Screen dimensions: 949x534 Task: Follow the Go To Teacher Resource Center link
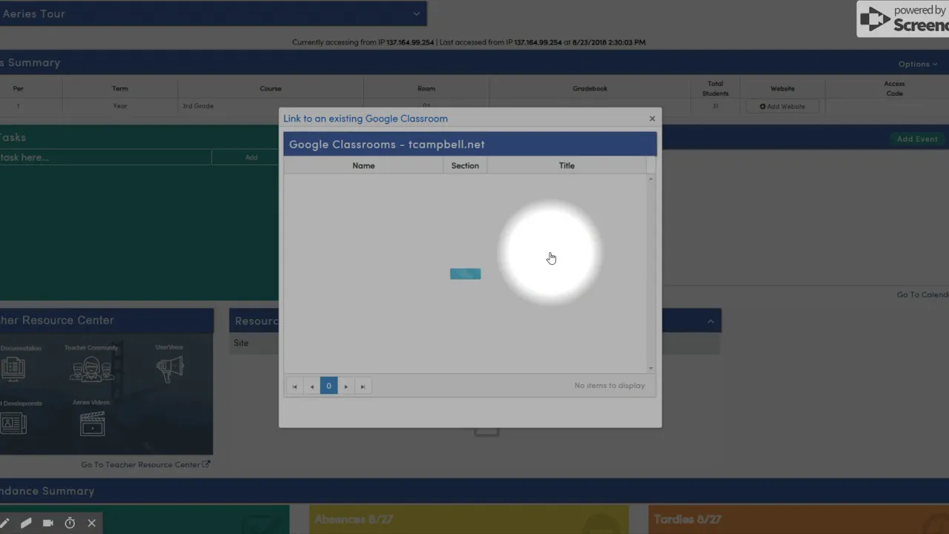[145, 464]
